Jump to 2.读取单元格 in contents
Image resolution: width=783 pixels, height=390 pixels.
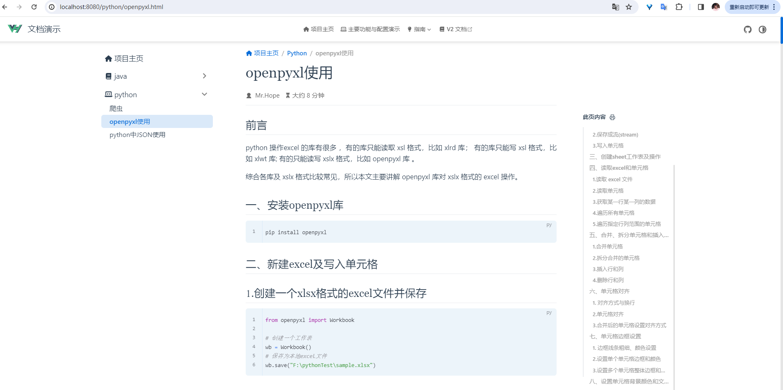click(x=608, y=191)
